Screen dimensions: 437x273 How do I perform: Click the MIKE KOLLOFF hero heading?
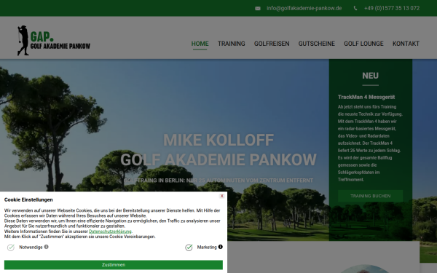point(219,140)
